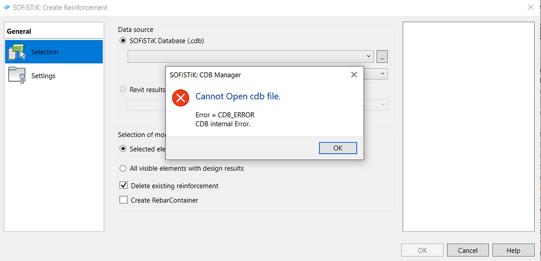
Task: Click the Settings folder wrench icon
Action: [x=16, y=76]
